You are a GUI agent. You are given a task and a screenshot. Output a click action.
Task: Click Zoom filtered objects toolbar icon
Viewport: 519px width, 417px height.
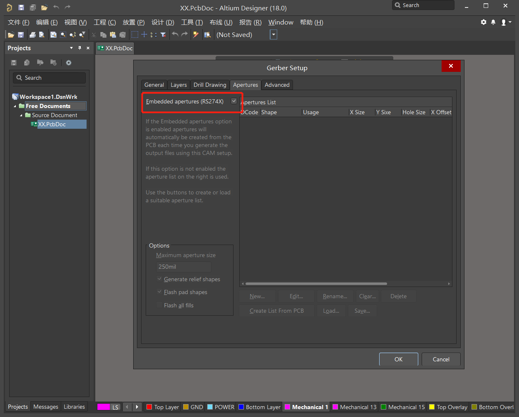click(82, 35)
